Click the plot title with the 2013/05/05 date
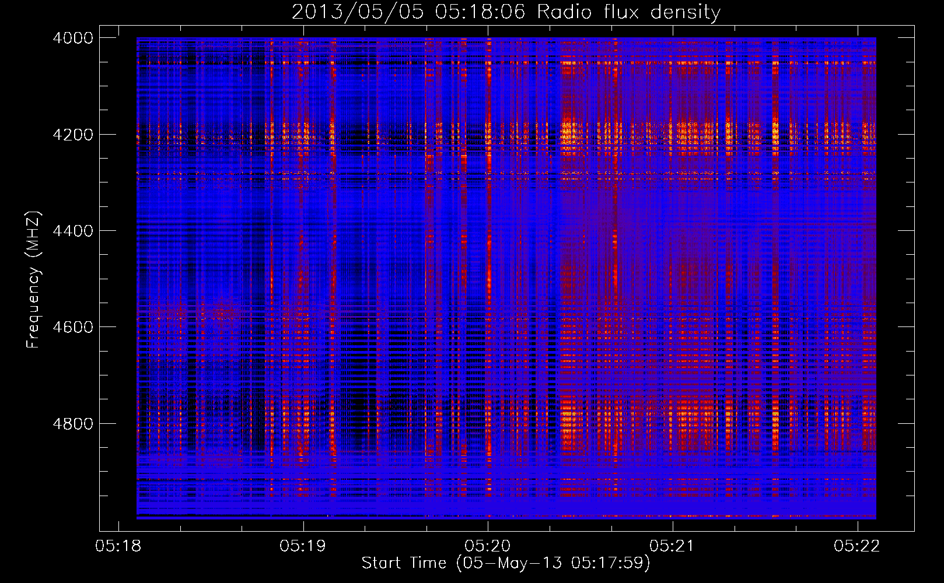This screenshot has height=583, width=944. click(506, 12)
